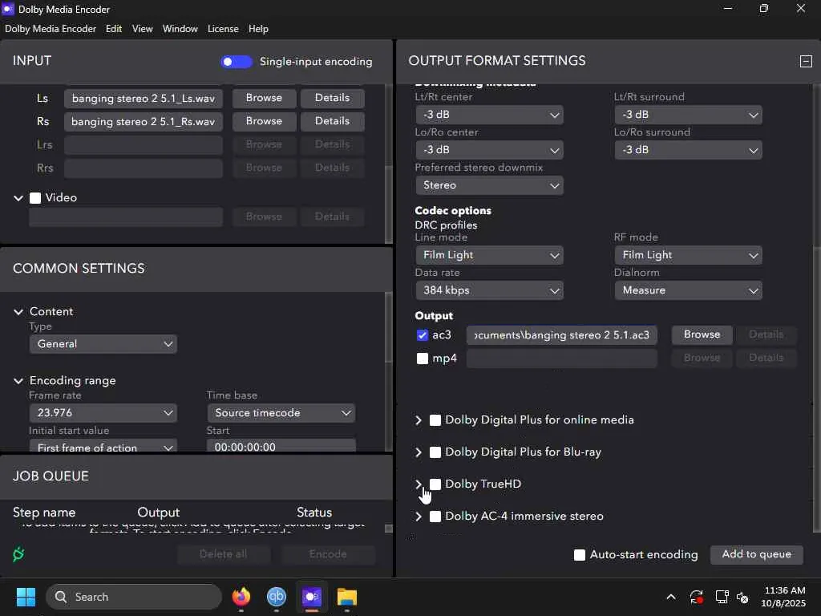Open qBittorrent from the taskbar
The width and height of the screenshot is (821, 616).
pos(277,597)
